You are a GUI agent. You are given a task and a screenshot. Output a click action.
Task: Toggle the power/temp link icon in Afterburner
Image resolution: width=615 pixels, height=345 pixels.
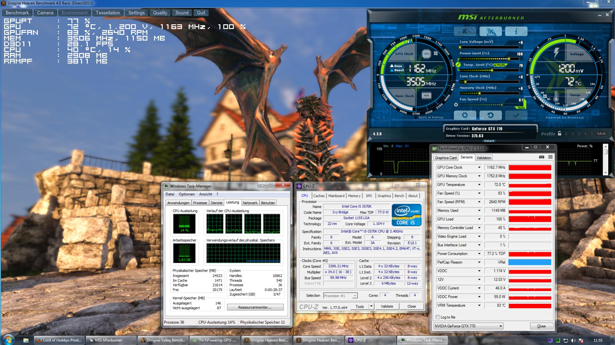(x=458, y=65)
